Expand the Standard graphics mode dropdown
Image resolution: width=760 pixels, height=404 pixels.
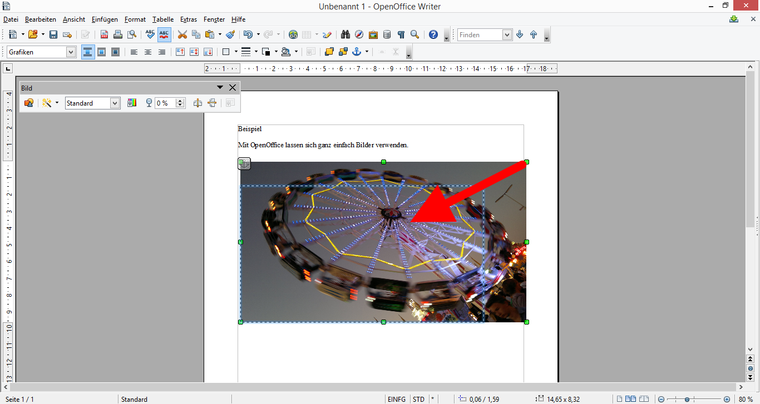115,103
